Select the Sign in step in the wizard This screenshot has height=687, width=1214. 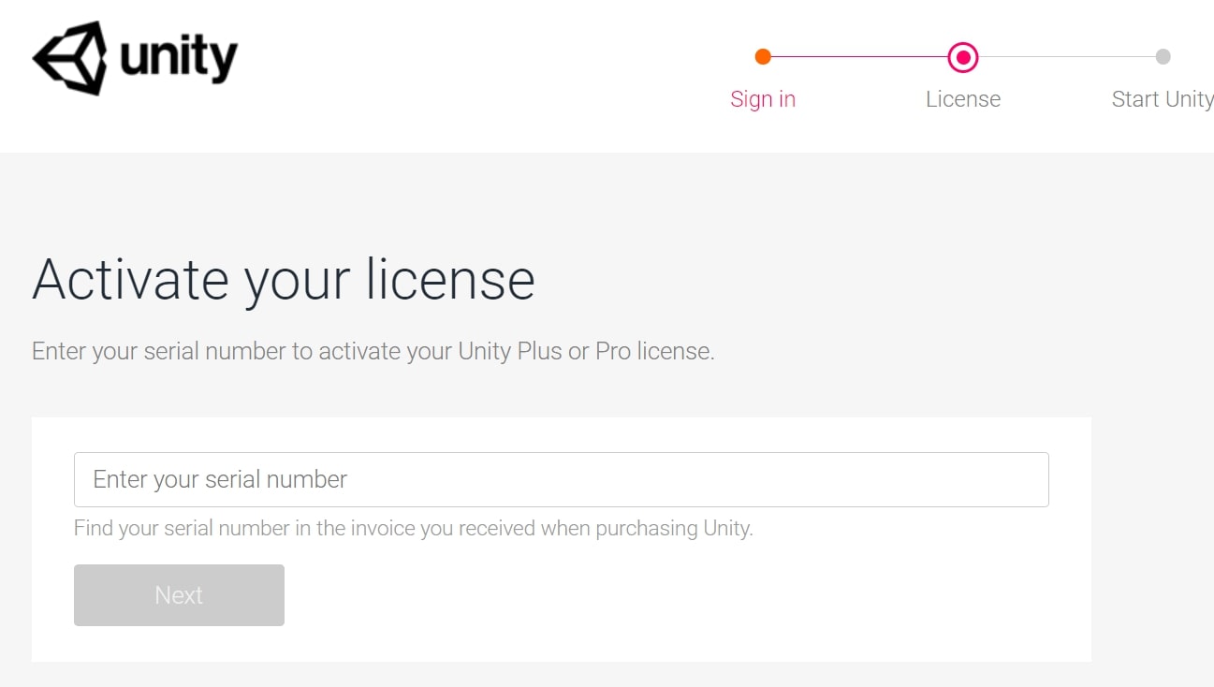(x=764, y=98)
